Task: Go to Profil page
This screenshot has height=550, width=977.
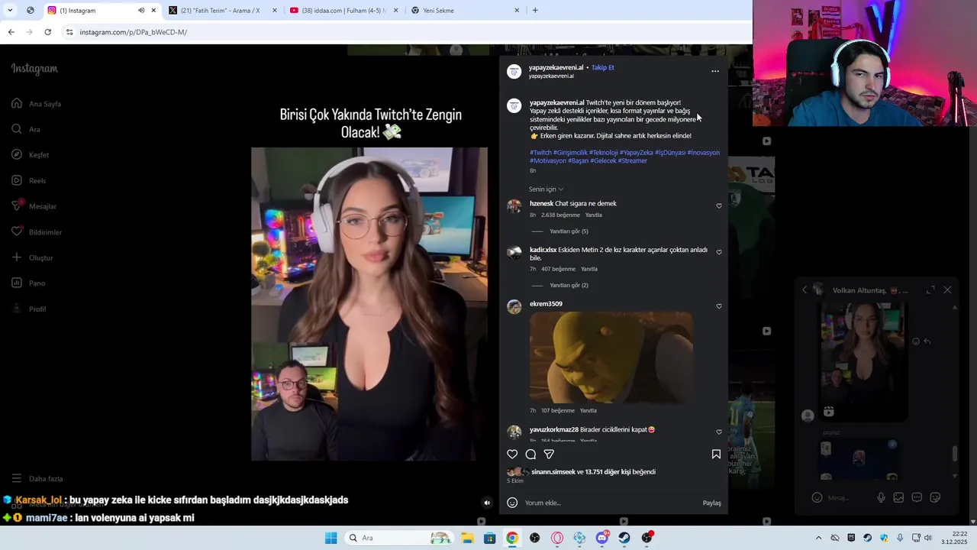Action: point(29,309)
